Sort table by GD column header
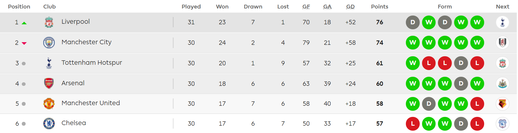The width and height of the screenshot is (518, 133). pyautogui.click(x=350, y=6)
